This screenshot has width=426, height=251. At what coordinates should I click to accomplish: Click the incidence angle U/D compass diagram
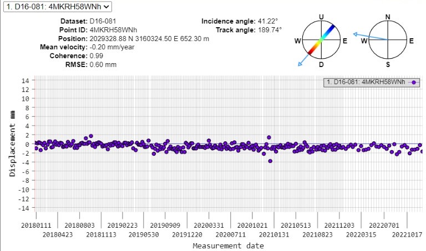click(321, 40)
